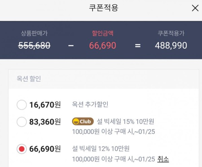Tap the 옵션 추가할인 label

(90, 104)
